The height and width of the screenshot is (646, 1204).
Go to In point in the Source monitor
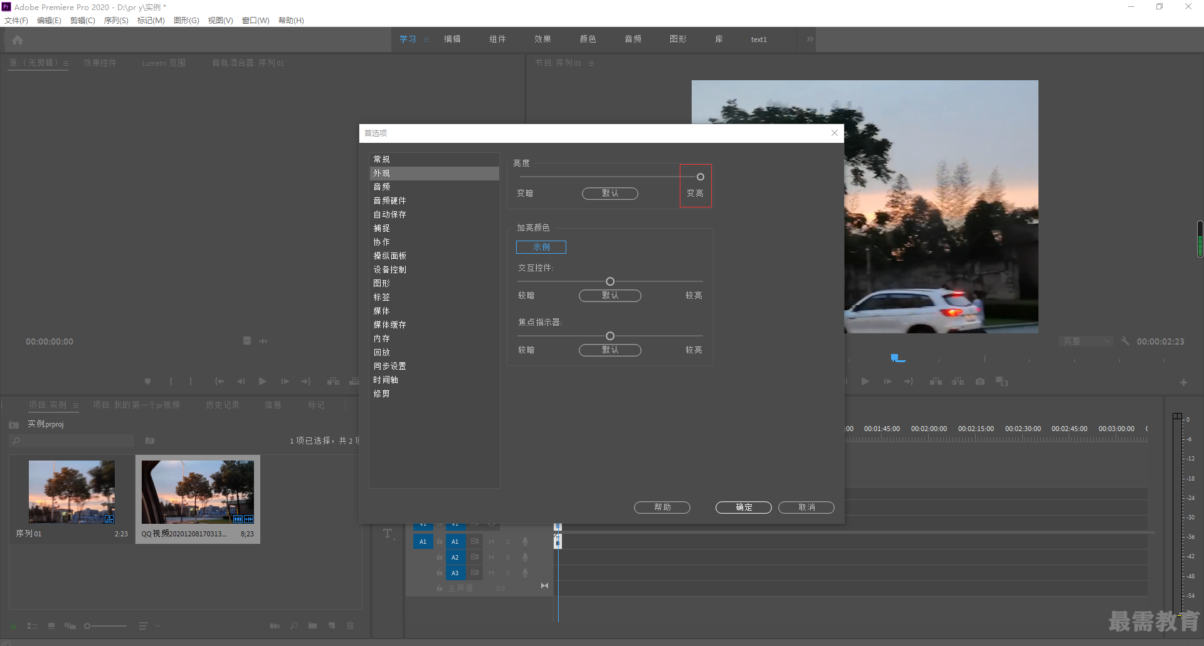(x=219, y=381)
